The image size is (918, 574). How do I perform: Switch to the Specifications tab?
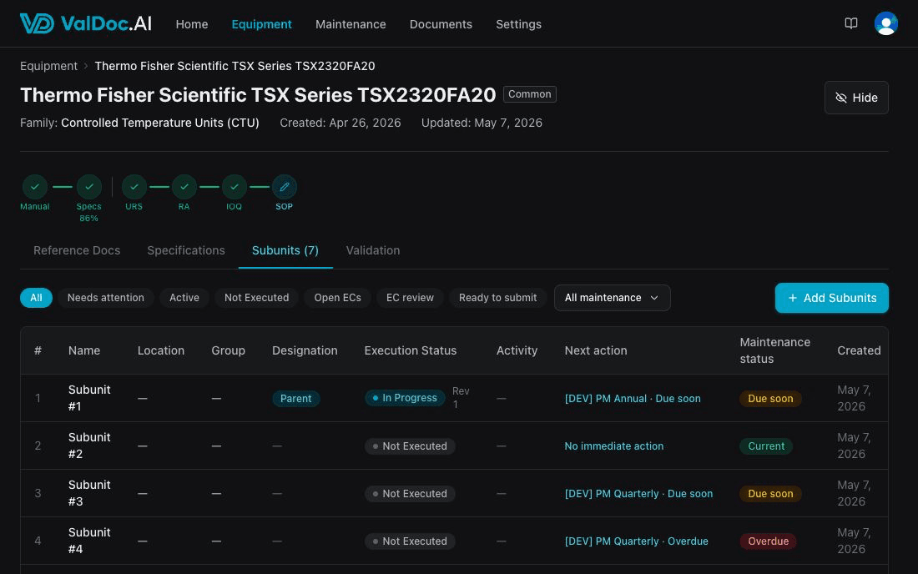coord(185,250)
